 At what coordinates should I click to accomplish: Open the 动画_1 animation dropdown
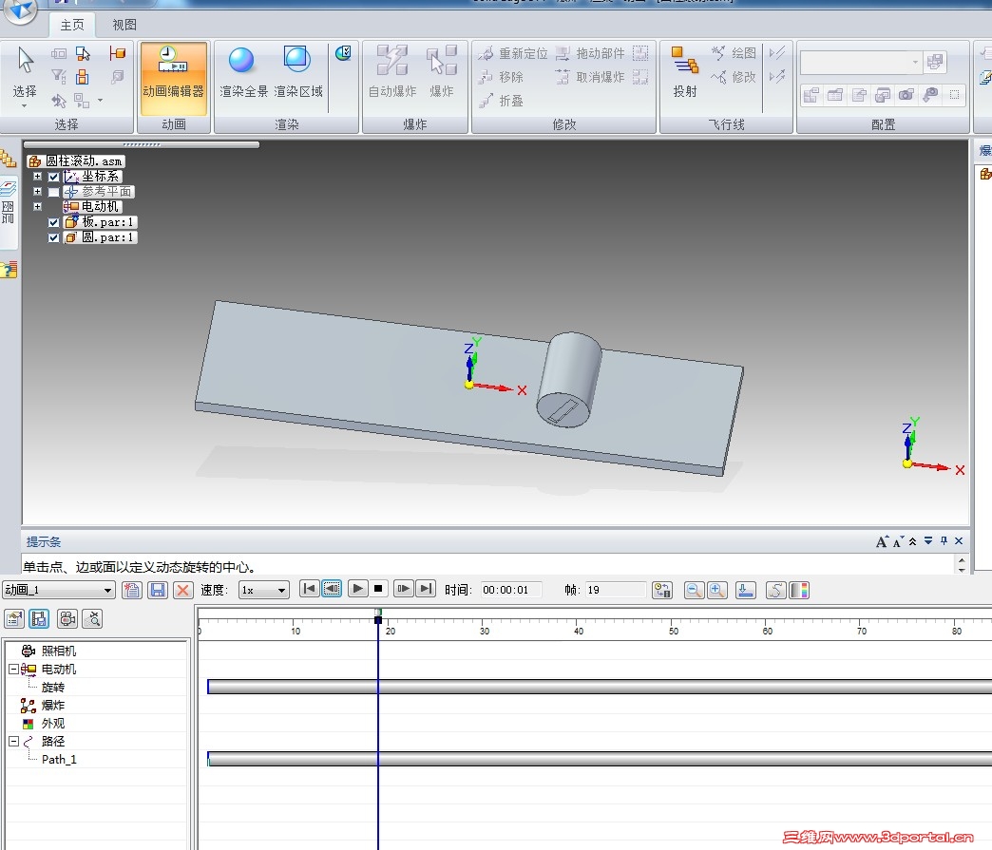pyautogui.click(x=107, y=590)
